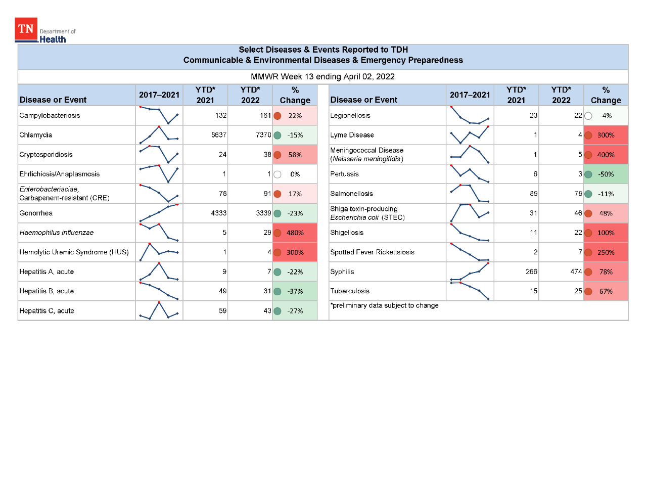This screenshot has width=647, height=498.
Task: Click the '-37%' change for Hepatitis B
Action: [295, 292]
